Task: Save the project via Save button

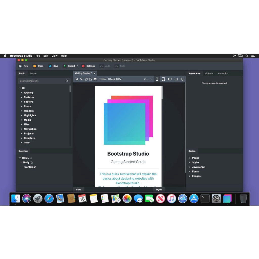Action: point(53,66)
